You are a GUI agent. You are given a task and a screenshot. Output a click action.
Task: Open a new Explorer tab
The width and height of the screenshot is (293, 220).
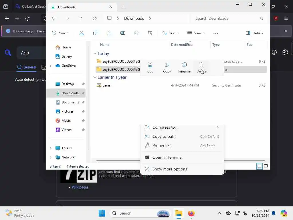pyautogui.click(x=123, y=7)
